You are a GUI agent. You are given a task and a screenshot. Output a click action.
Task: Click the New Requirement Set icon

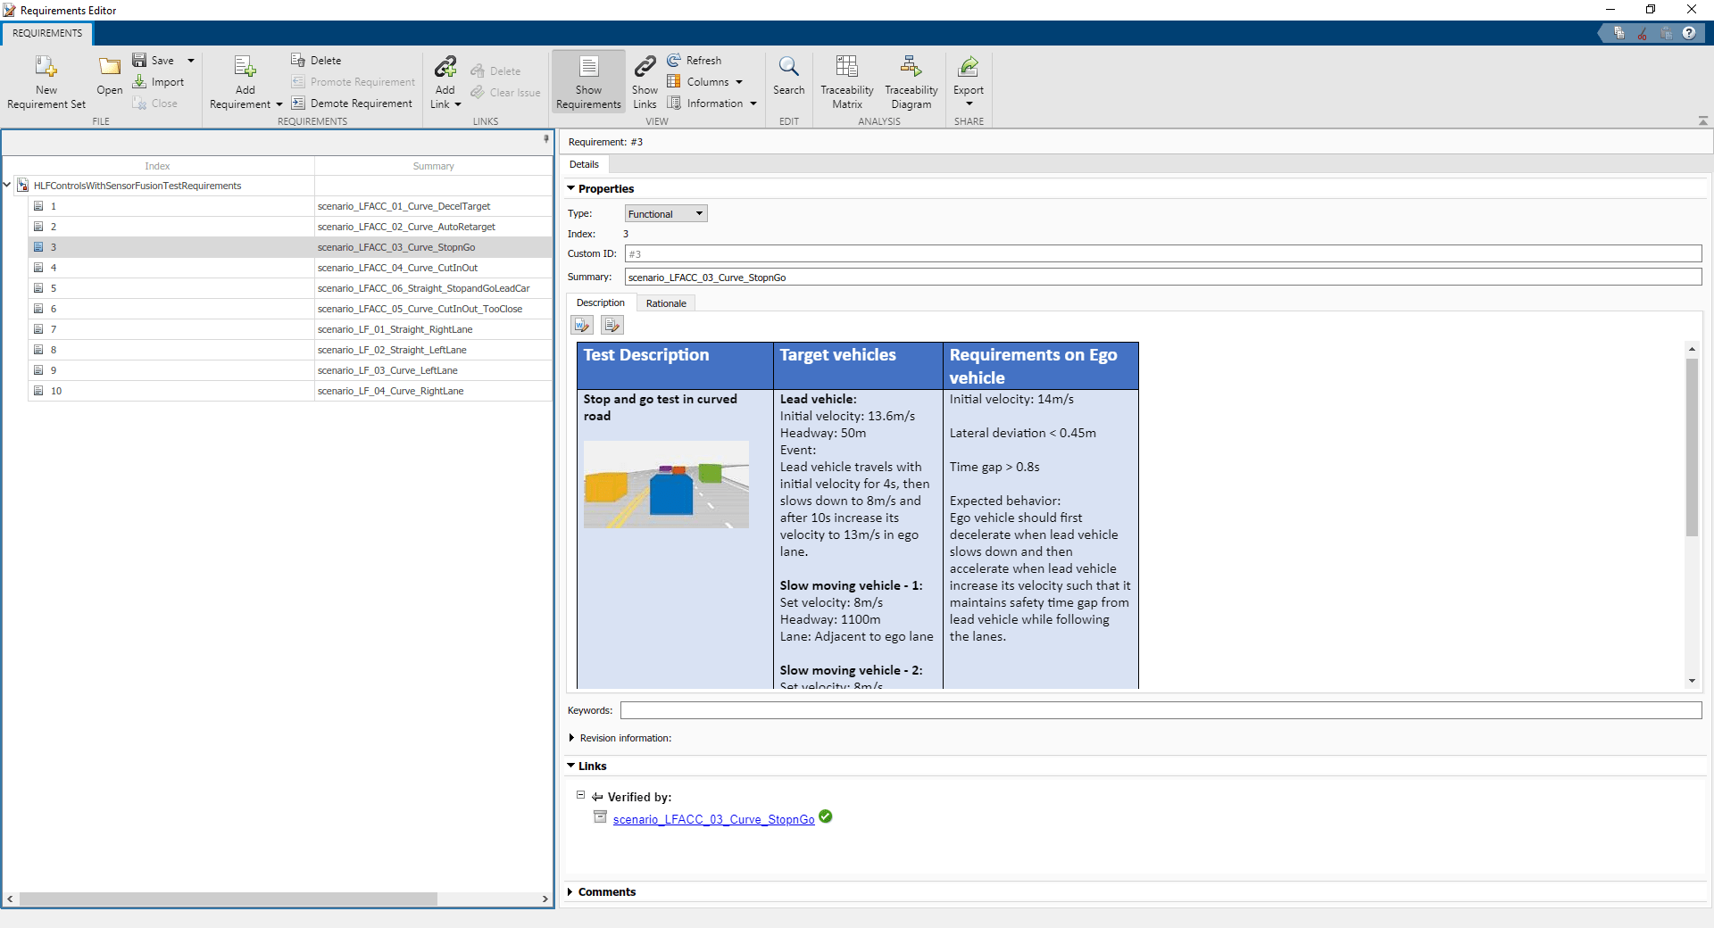point(46,67)
